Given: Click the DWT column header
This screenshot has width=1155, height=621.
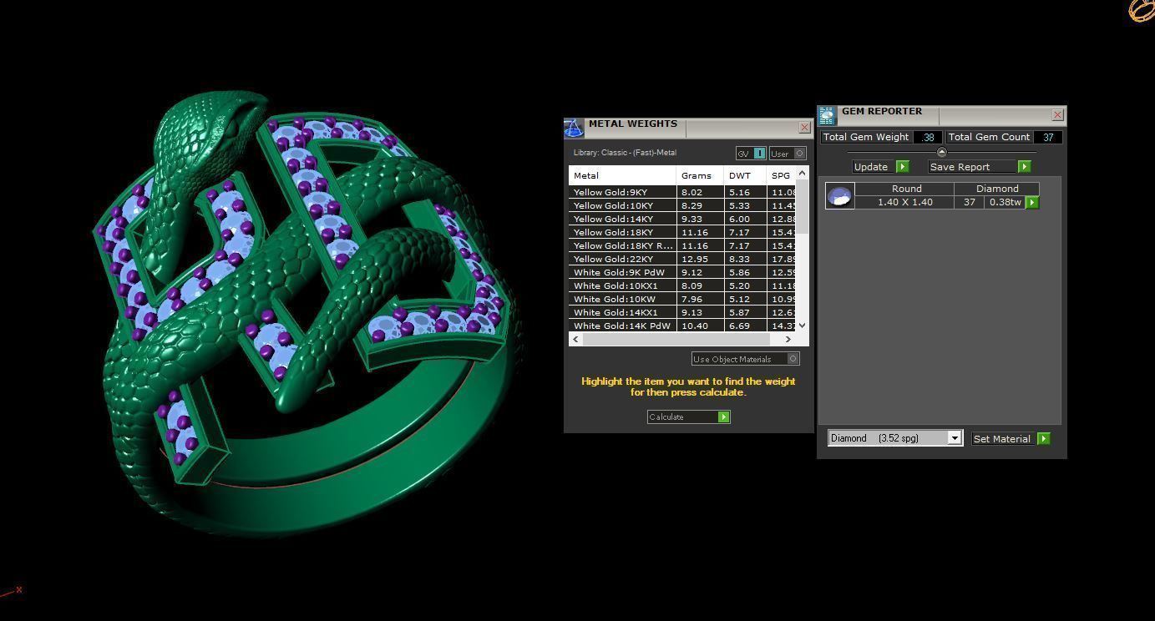Looking at the screenshot, I should tap(745, 175).
